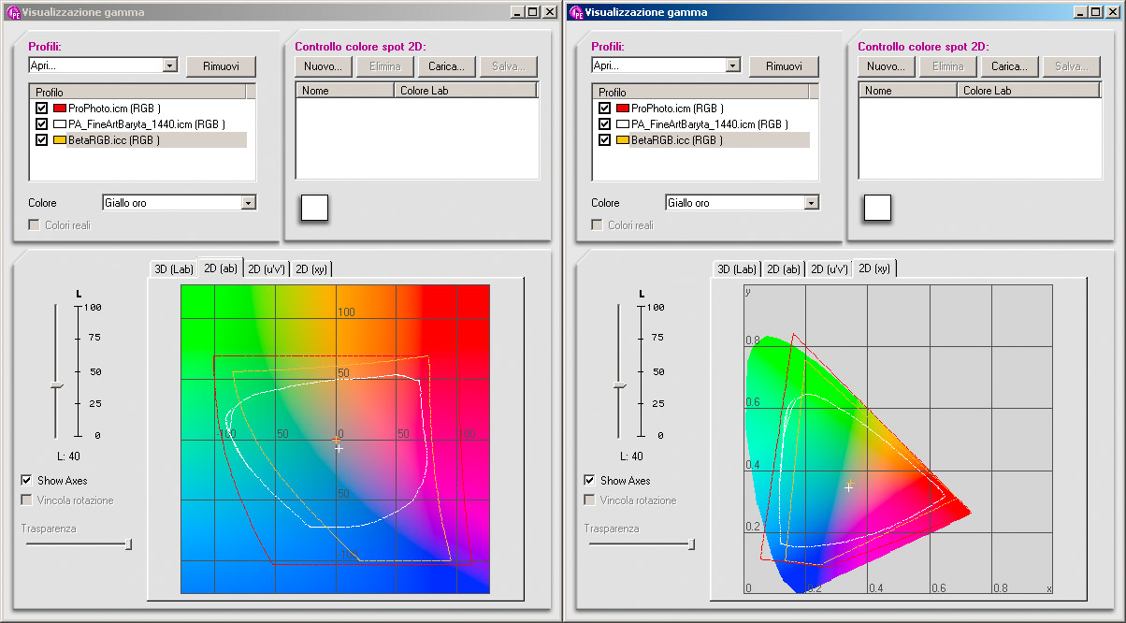The width and height of the screenshot is (1126, 623).
Task: Uncheck ProPhoto.icm profile in right window
Action: (x=604, y=109)
